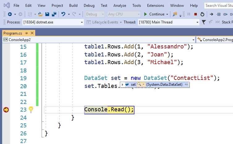Open the Edit menu
The width and height of the screenshot is (233, 144).
pyautogui.click(x=28, y=6)
